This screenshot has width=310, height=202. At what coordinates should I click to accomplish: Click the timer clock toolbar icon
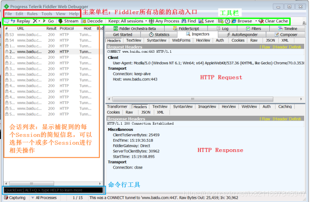point(227,21)
